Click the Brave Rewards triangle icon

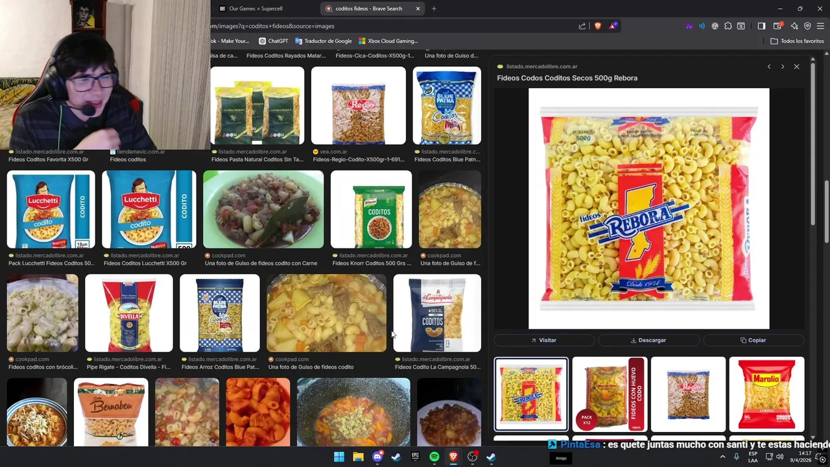coord(613,26)
